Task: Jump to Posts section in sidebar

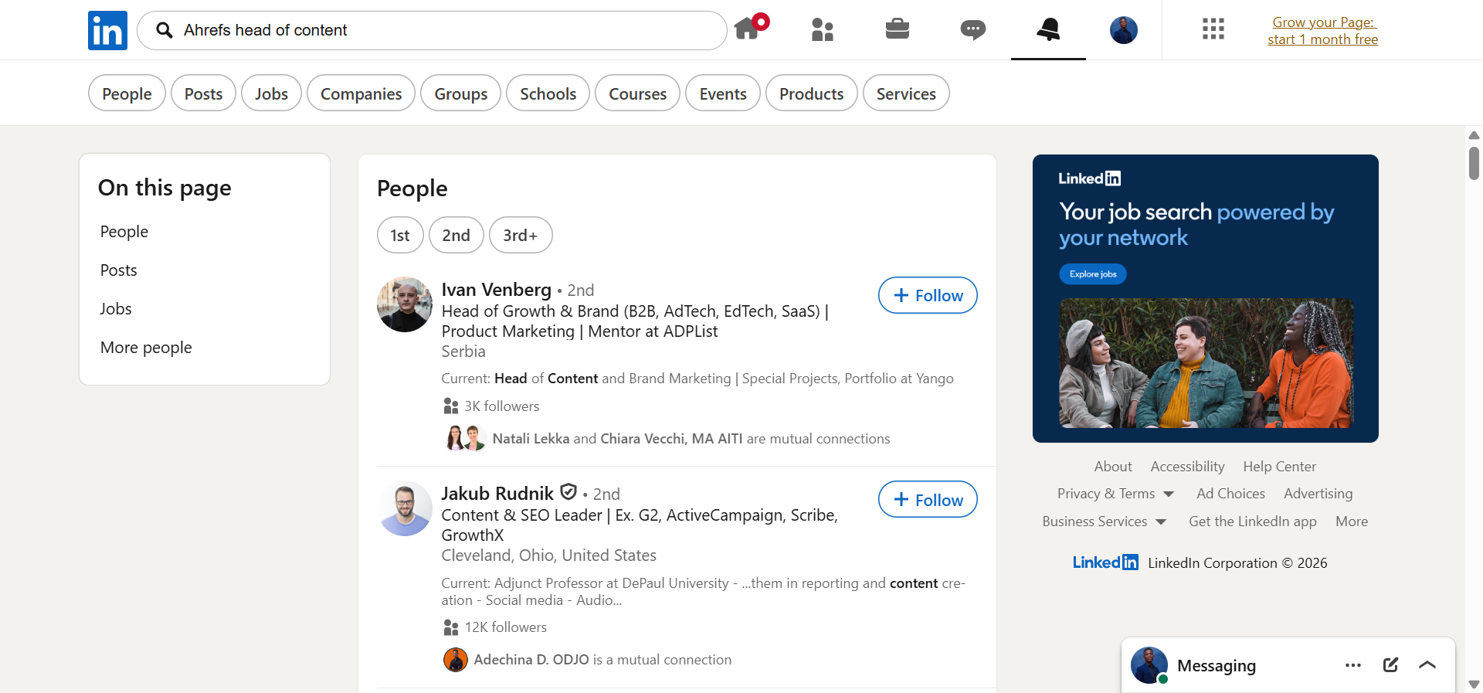Action: point(119,270)
